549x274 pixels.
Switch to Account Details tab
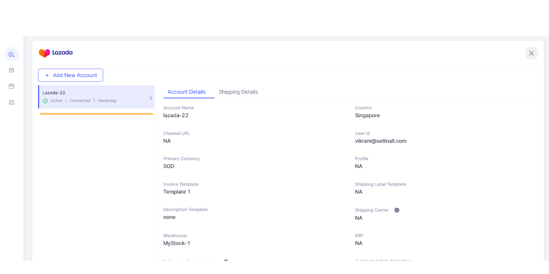[x=187, y=92]
